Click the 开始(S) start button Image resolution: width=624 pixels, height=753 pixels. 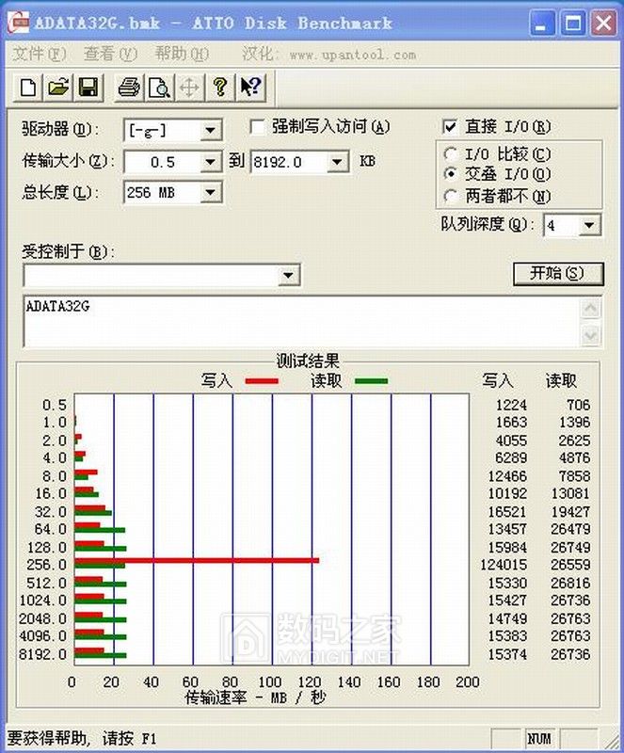point(558,274)
